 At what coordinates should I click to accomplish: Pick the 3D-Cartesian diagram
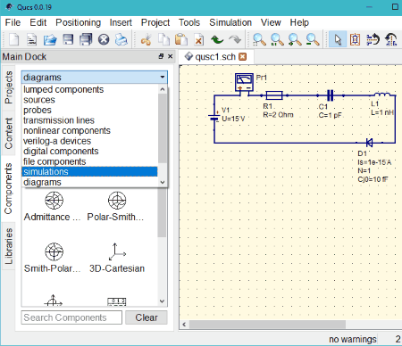pyautogui.click(x=117, y=258)
